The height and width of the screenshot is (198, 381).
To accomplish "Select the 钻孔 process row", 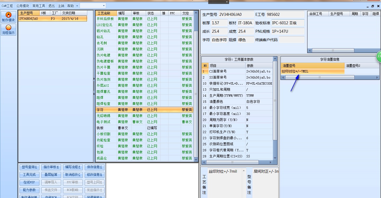I will 144,37.
